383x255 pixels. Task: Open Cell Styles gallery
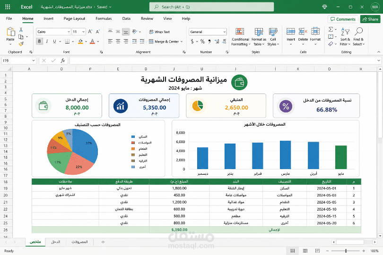(273, 37)
